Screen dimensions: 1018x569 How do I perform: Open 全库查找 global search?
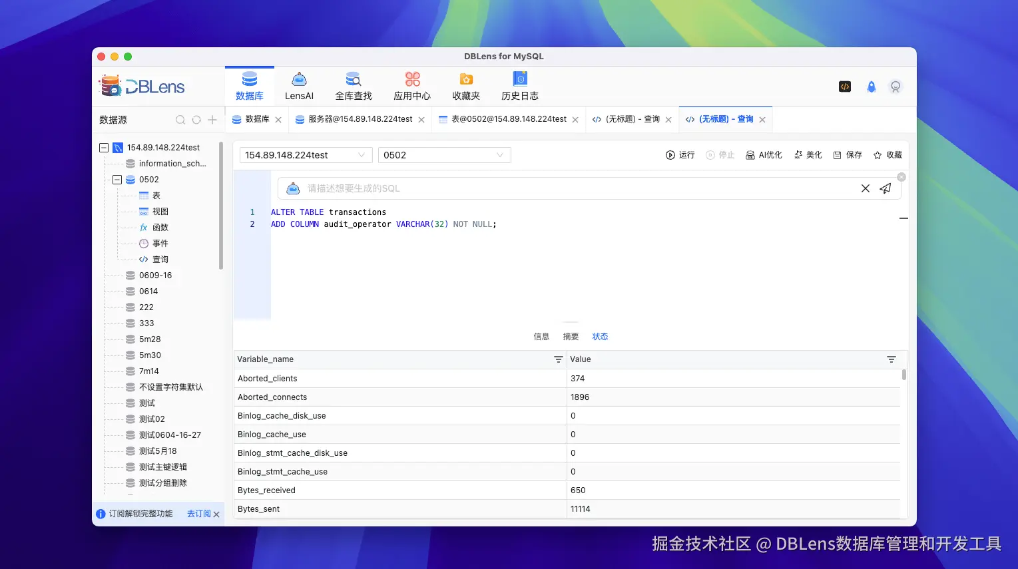354,87
